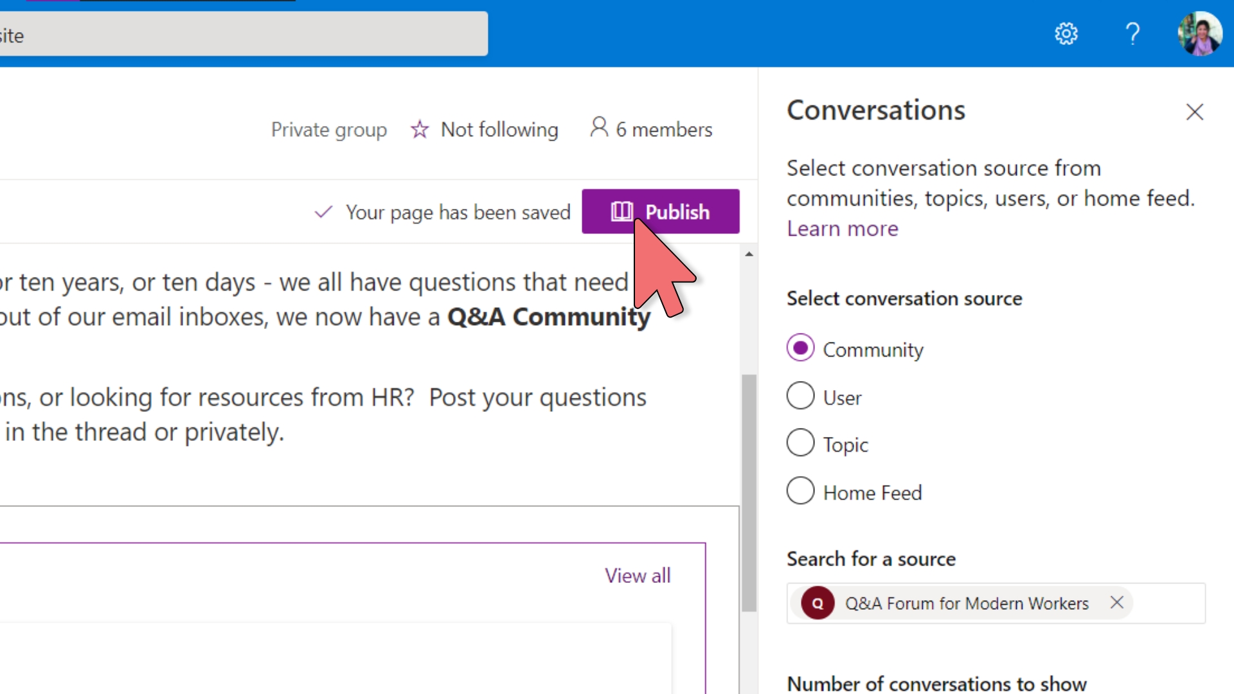Click the Publish button to publish page
This screenshot has width=1234, height=694.
tap(660, 212)
